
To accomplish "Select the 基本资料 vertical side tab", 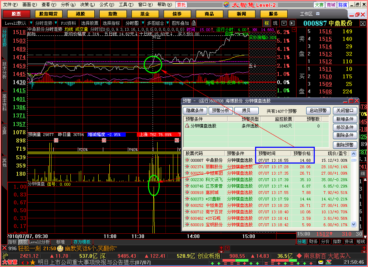I will pos(4,102).
